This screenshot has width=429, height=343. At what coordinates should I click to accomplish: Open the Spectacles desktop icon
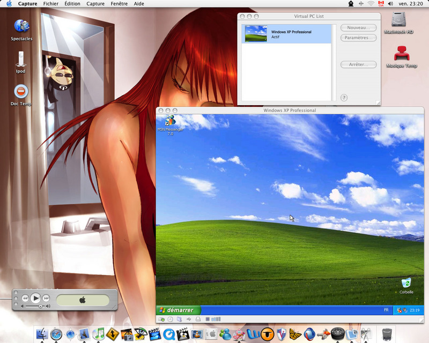[21, 30]
